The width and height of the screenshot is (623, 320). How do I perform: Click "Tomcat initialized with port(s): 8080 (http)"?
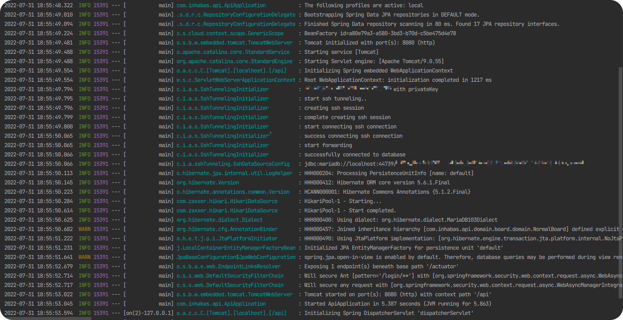coord(370,43)
